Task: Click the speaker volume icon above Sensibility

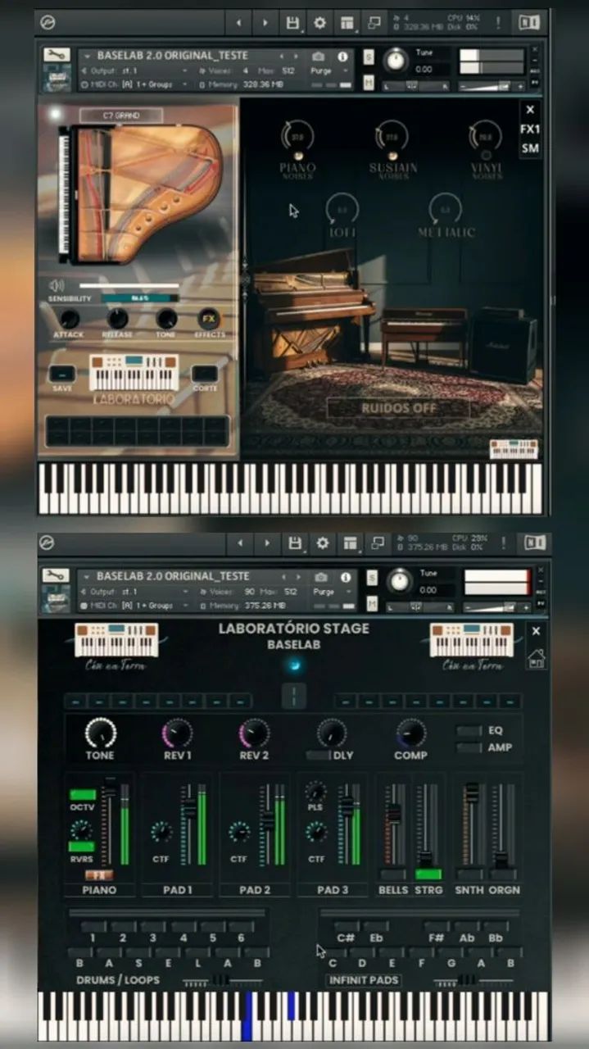Action: click(x=57, y=285)
